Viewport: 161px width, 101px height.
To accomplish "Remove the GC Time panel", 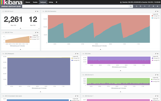I will [x=38, y=33].
